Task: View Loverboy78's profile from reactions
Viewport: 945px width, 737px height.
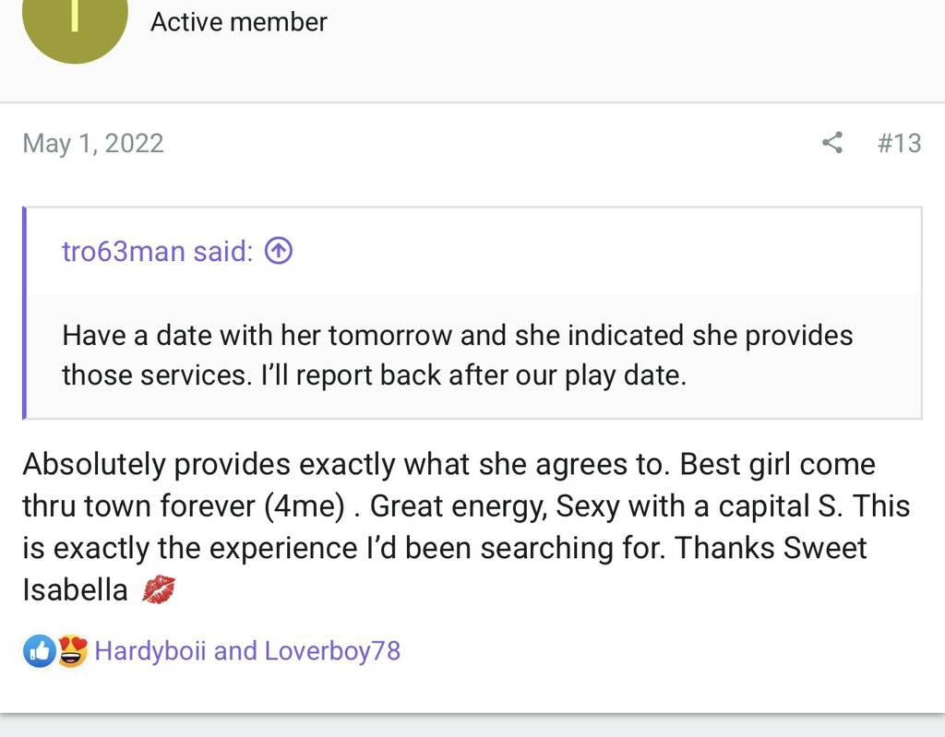Action: click(x=332, y=651)
